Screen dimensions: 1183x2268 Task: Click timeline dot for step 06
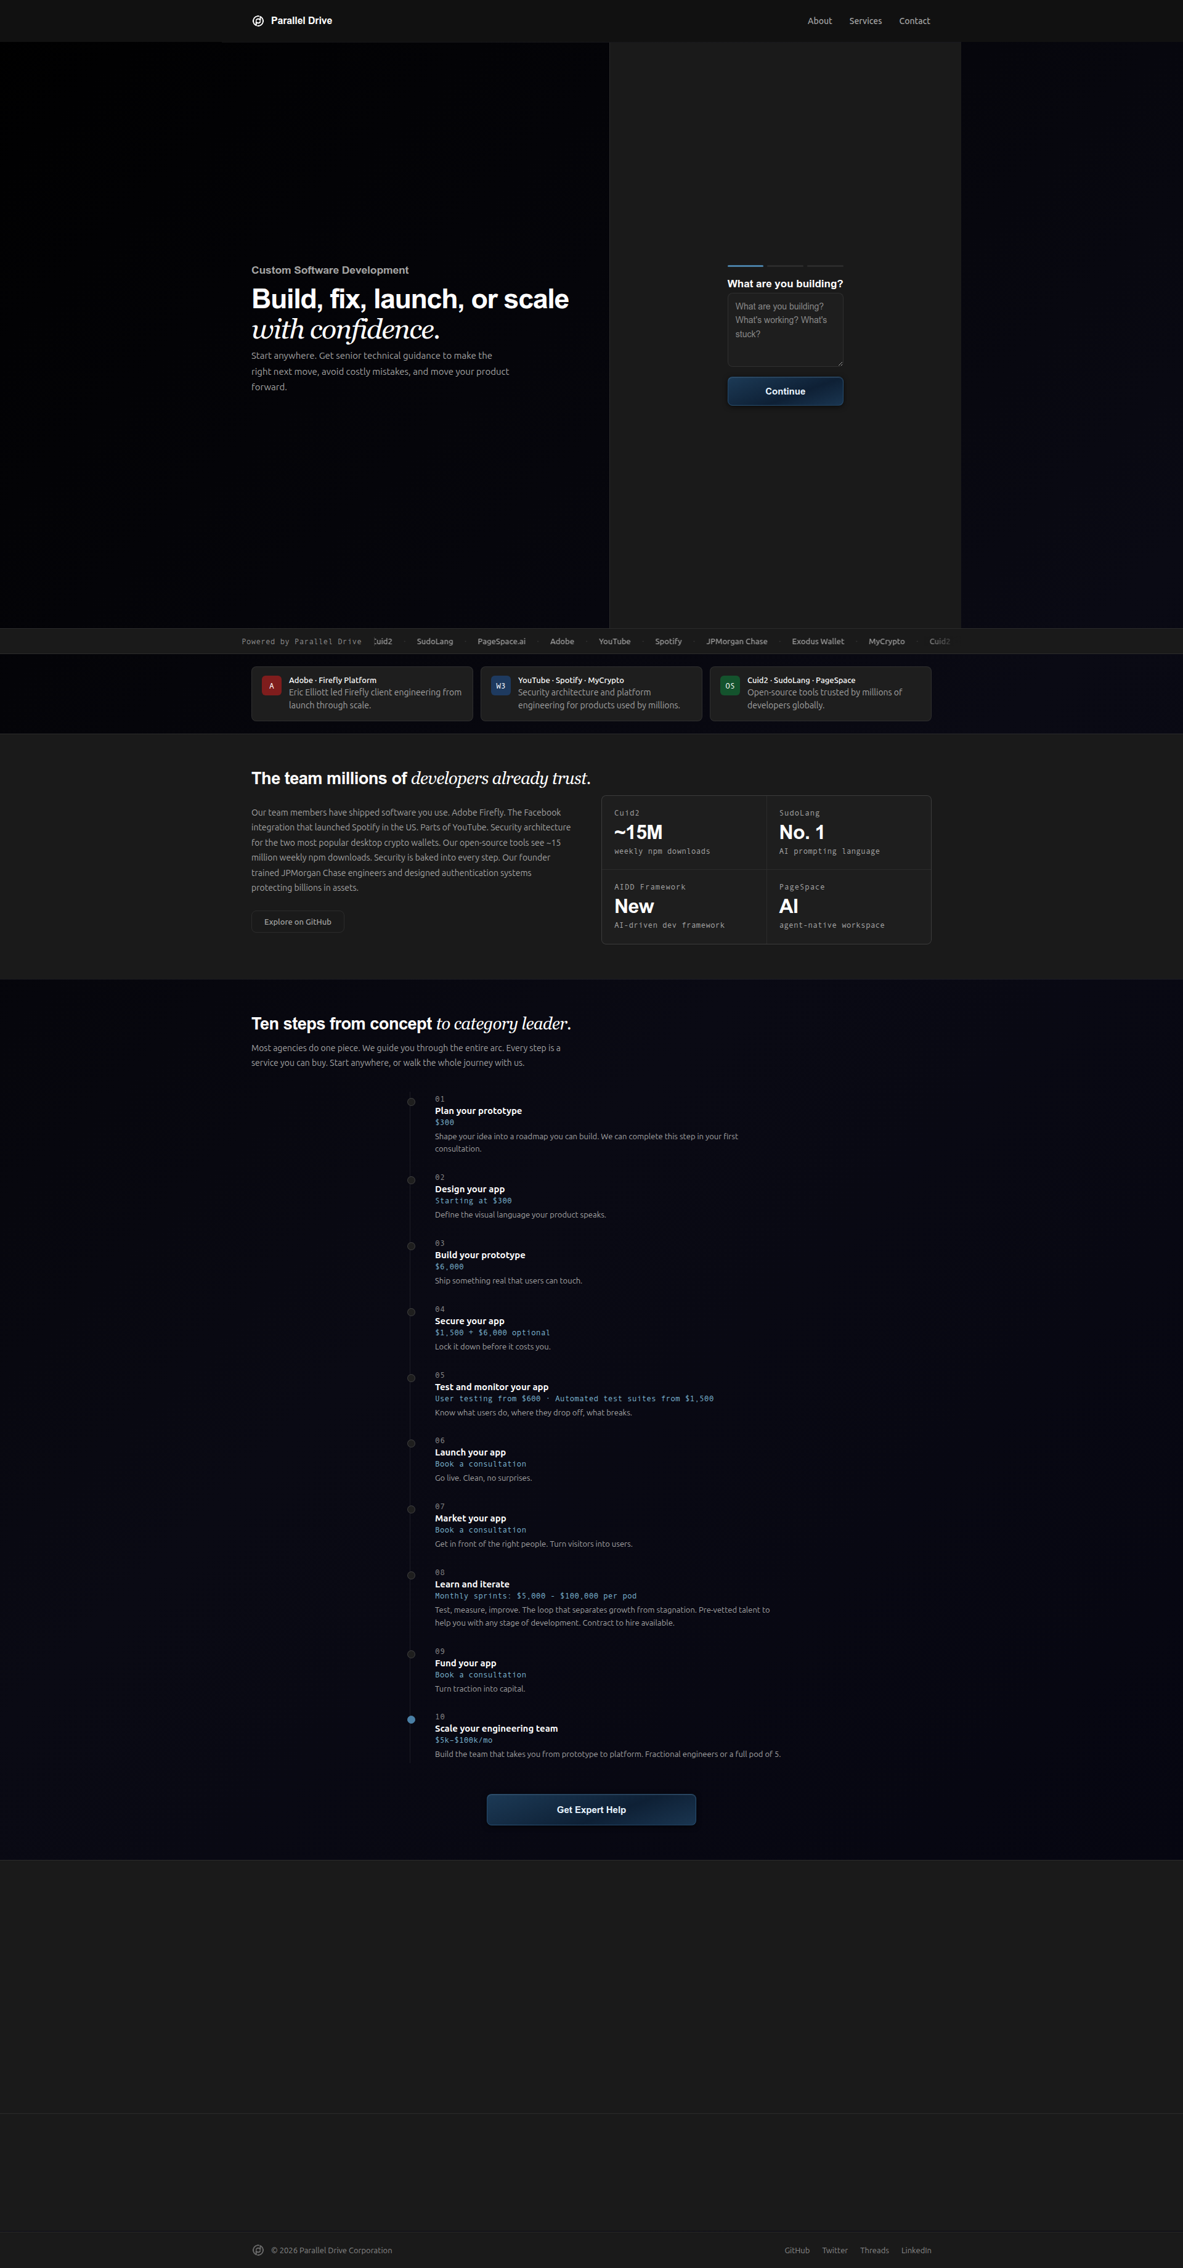coord(411,1444)
